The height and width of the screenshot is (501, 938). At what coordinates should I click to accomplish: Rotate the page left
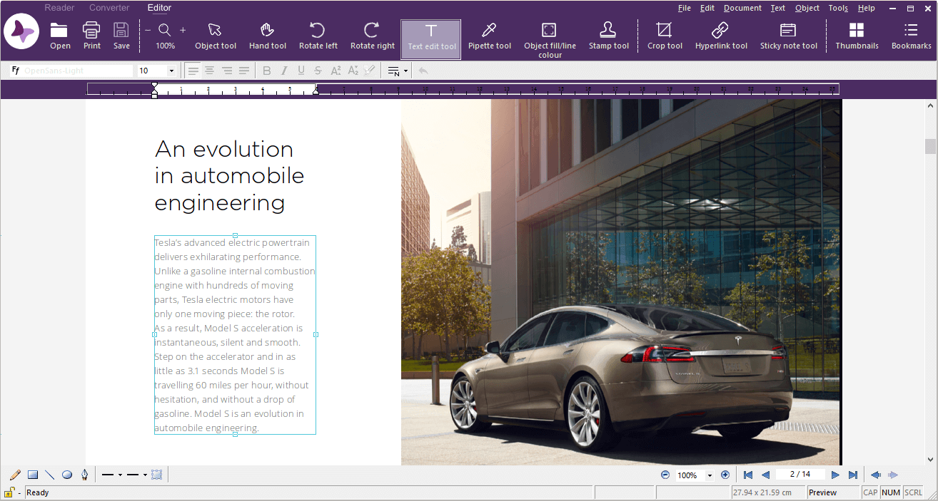coord(318,36)
